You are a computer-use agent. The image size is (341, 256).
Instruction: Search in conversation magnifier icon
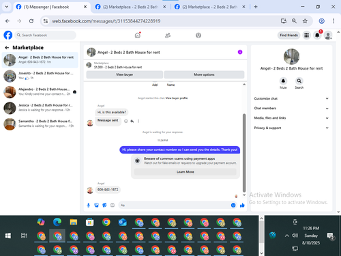click(299, 81)
